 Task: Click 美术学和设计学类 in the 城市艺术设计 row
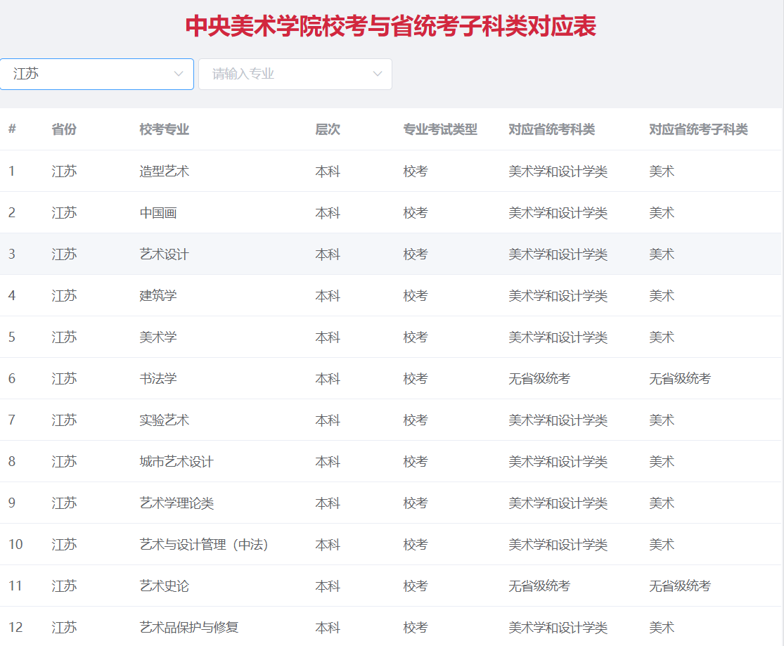pos(558,462)
